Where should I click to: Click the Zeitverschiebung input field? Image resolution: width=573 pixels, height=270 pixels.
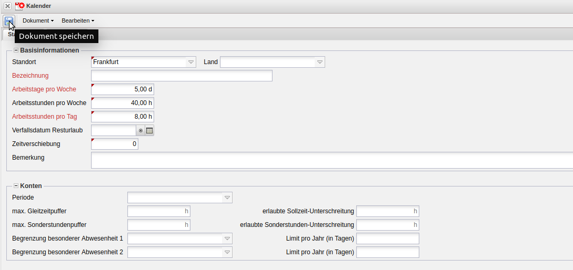(115, 144)
